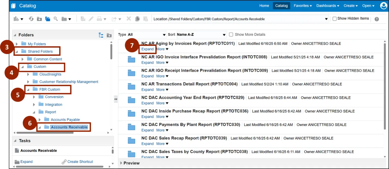
Task: Click the Refresh icon in toolbar
Action: pyautogui.click(x=31, y=19)
